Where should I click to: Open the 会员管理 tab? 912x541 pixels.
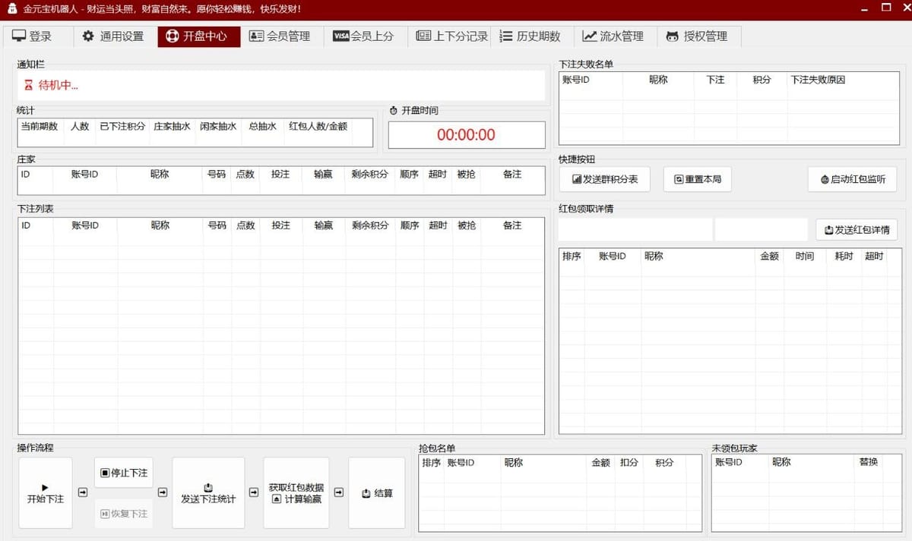coord(280,36)
